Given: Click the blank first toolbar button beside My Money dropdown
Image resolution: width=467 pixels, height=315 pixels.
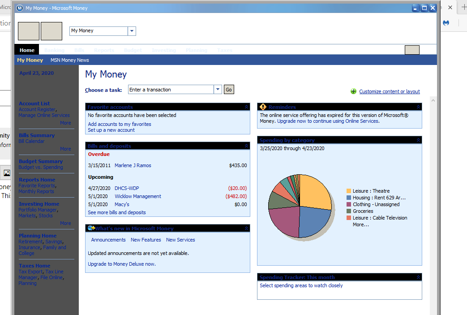Looking at the screenshot, I should tap(29, 31).
